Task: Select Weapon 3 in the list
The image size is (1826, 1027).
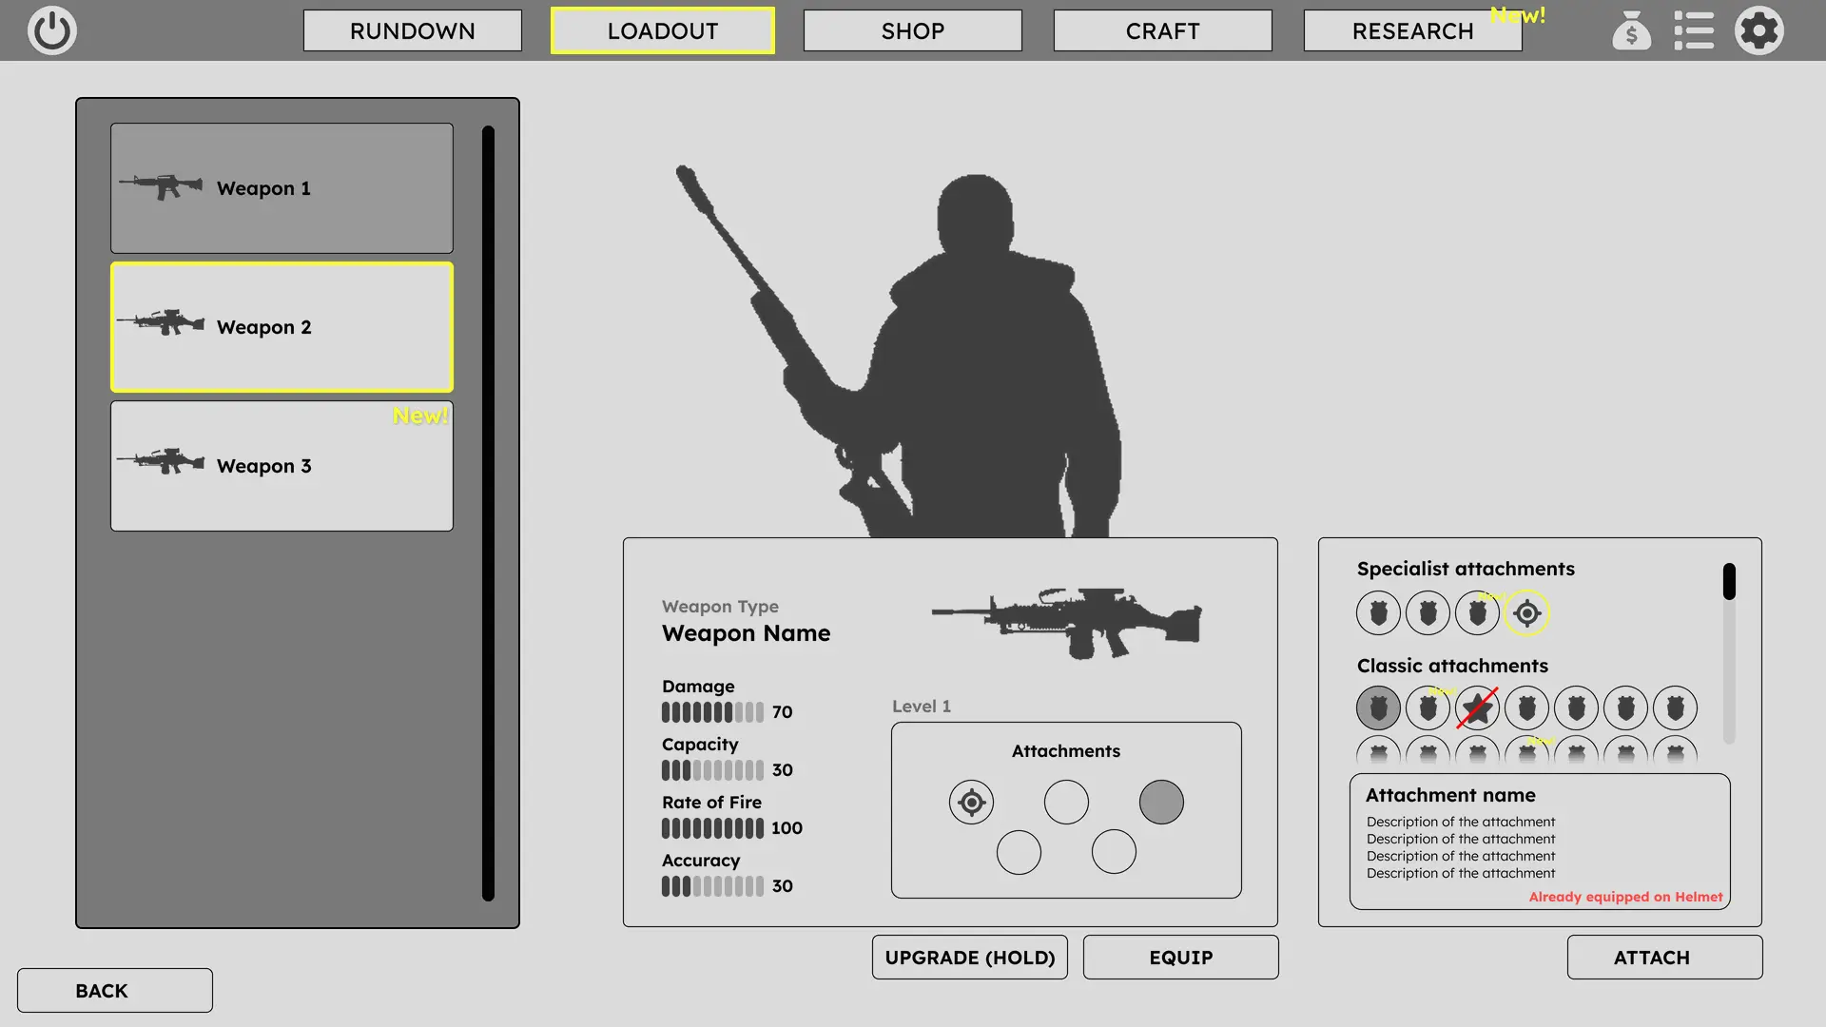Action: [282, 466]
